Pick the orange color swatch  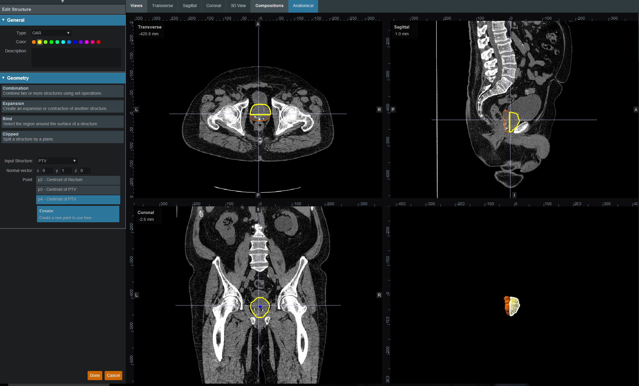[34, 42]
